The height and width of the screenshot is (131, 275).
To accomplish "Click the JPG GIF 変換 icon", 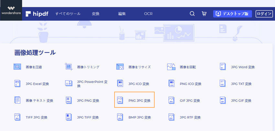I will [x=223, y=100].
